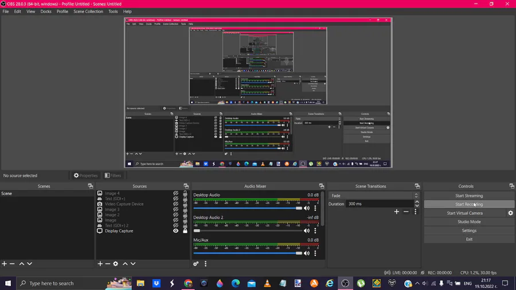
Task: Show the Video Capture Device source
Action: [176, 204]
